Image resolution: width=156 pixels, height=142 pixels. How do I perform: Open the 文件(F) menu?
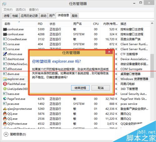tap(8, 10)
